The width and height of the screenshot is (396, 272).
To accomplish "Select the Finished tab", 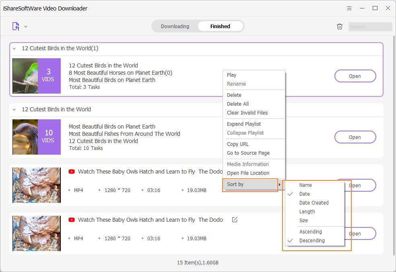I will coord(220,26).
